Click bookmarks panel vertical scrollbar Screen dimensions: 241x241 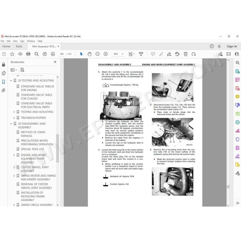pos(57,148)
